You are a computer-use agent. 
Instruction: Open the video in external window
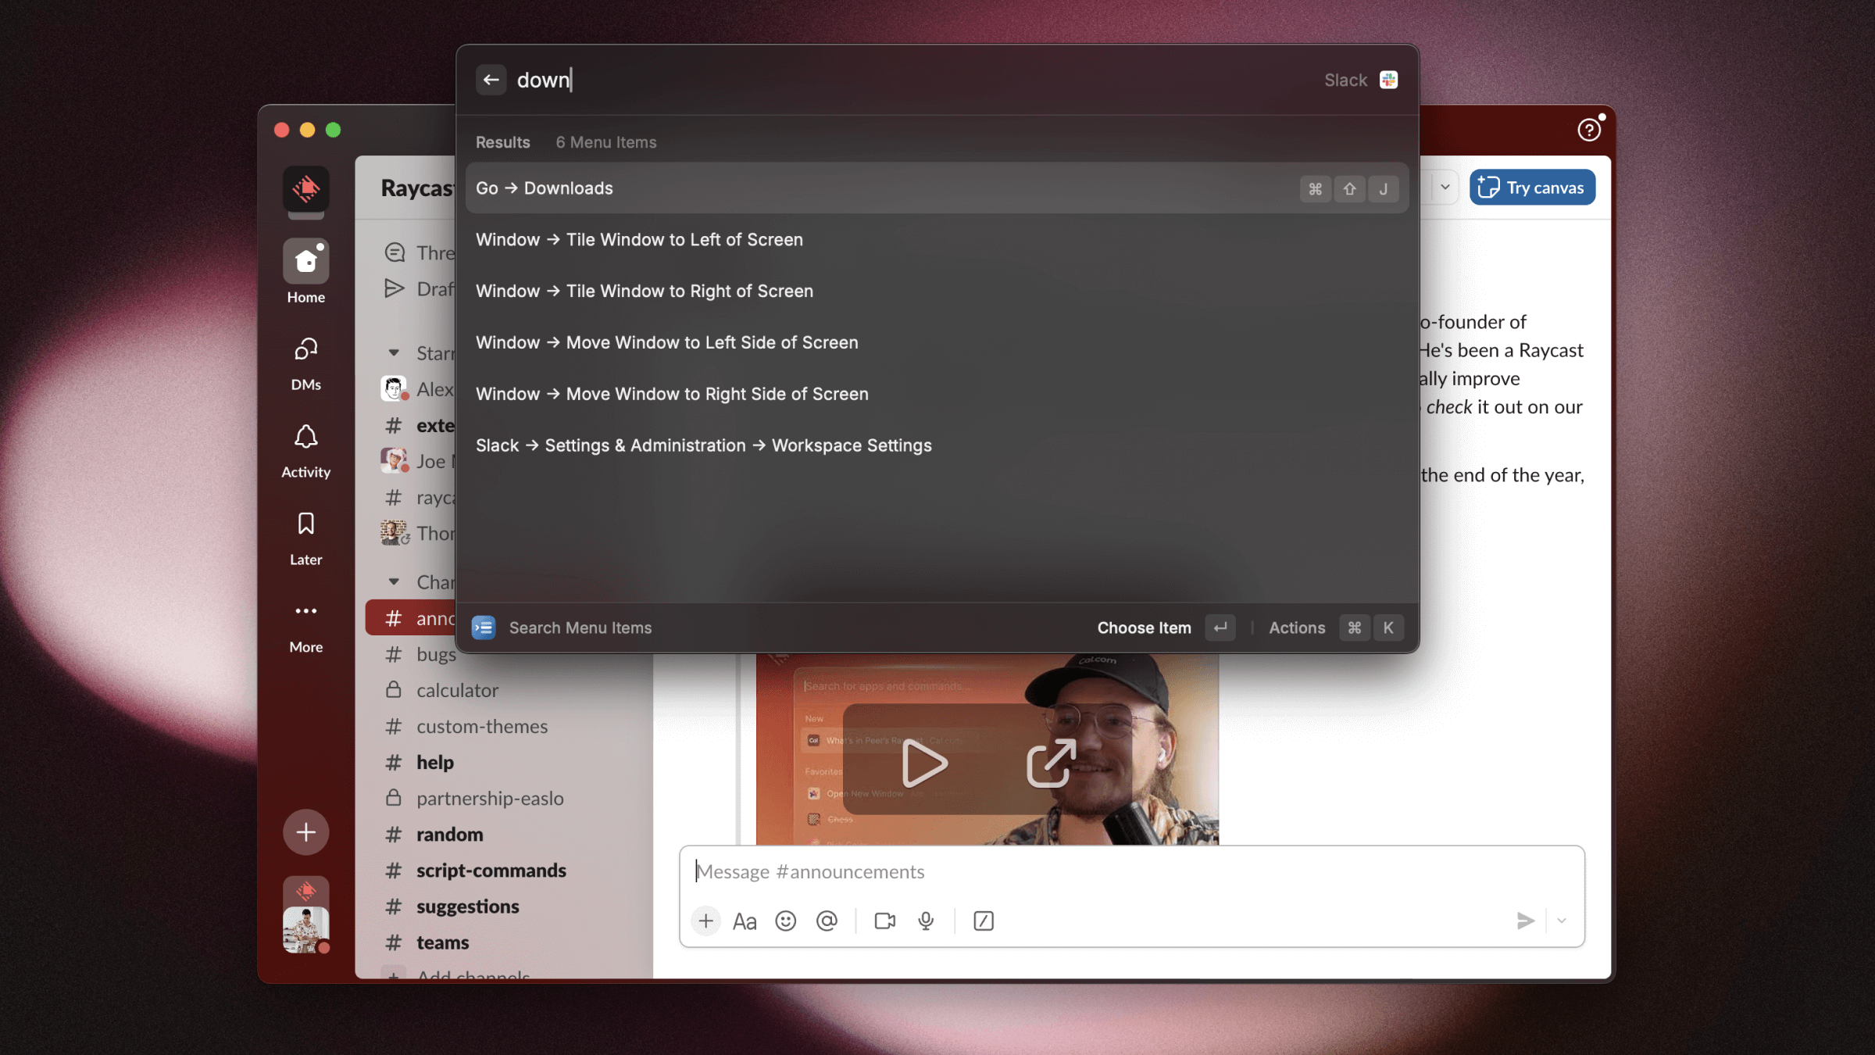pyautogui.click(x=1051, y=762)
